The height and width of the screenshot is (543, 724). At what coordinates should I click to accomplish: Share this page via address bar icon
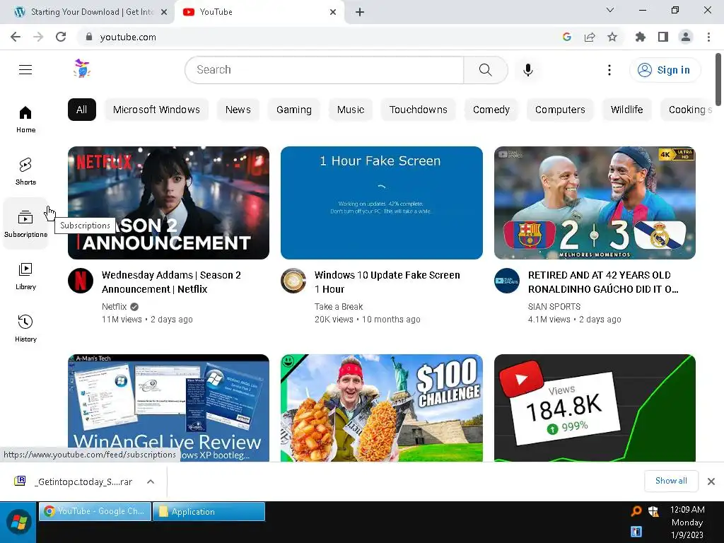tap(590, 37)
